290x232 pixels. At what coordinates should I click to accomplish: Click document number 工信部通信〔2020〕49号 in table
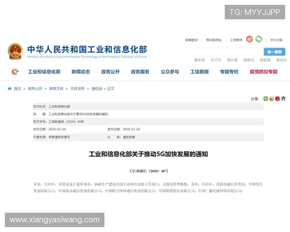coord(66,122)
